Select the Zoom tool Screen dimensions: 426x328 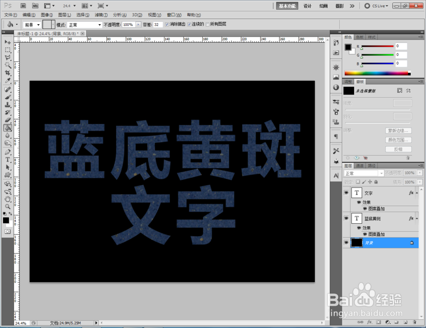click(x=8, y=207)
